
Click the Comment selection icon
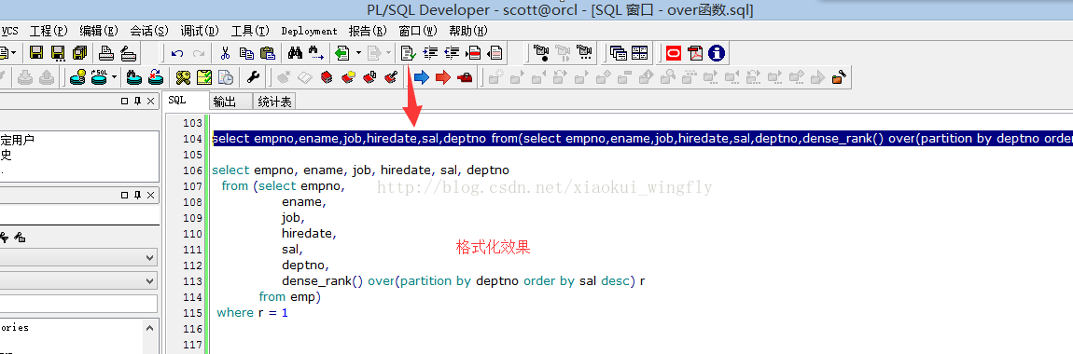[x=474, y=52]
